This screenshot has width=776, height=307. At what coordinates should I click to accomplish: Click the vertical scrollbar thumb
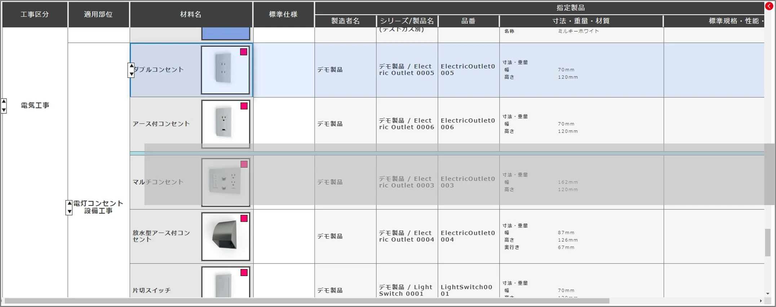(768, 242)
